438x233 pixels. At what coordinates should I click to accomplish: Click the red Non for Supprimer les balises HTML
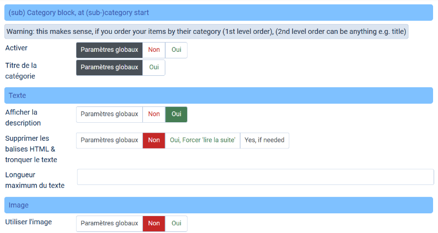pos(154,140)
